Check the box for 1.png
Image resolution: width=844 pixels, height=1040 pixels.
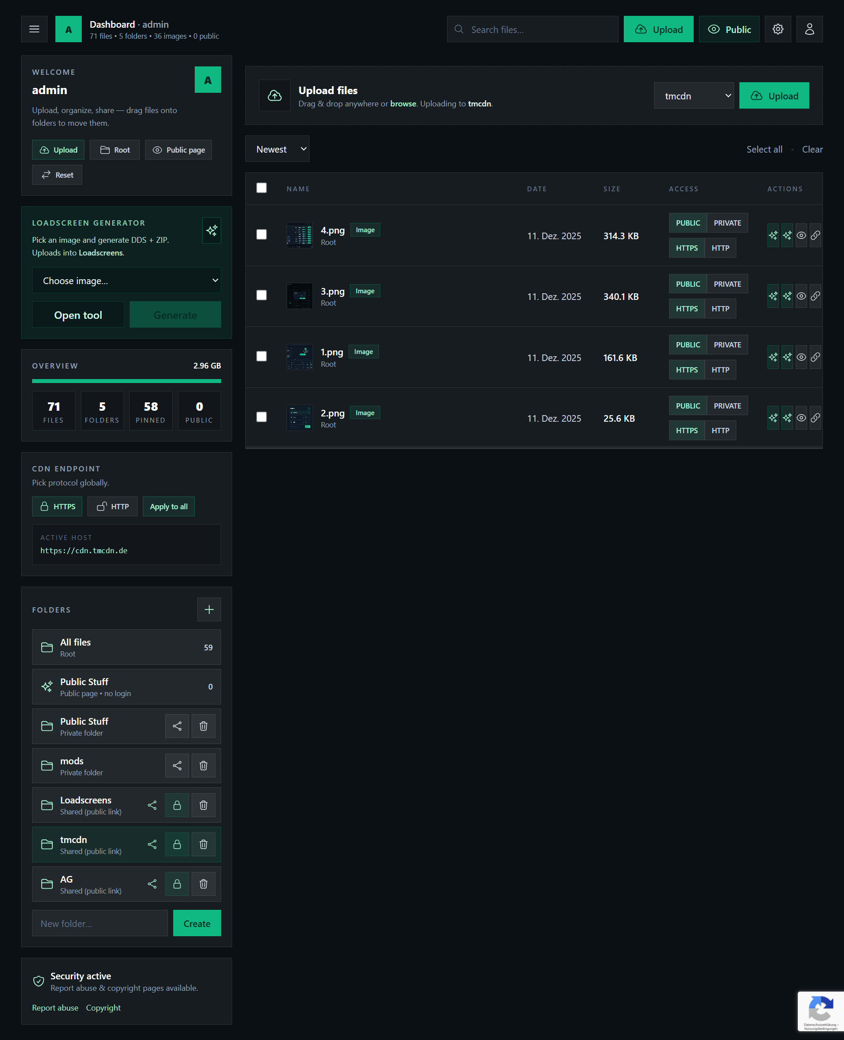(262, 357)
